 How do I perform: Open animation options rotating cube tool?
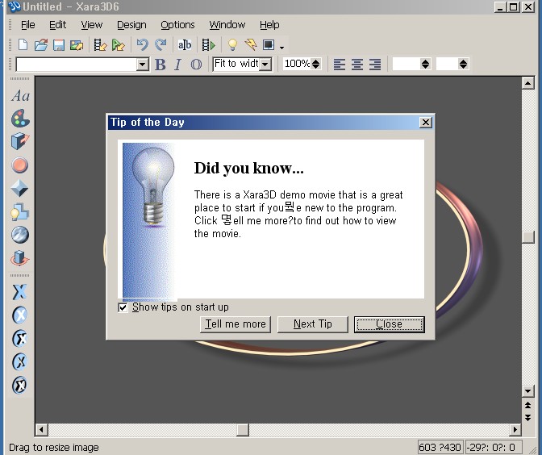click(20, 259)
